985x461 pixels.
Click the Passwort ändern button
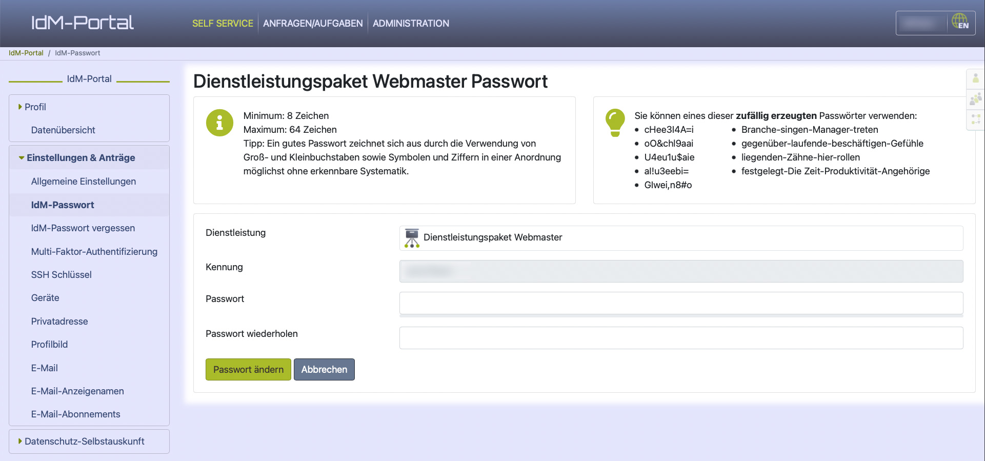click(x=248, y=370)
